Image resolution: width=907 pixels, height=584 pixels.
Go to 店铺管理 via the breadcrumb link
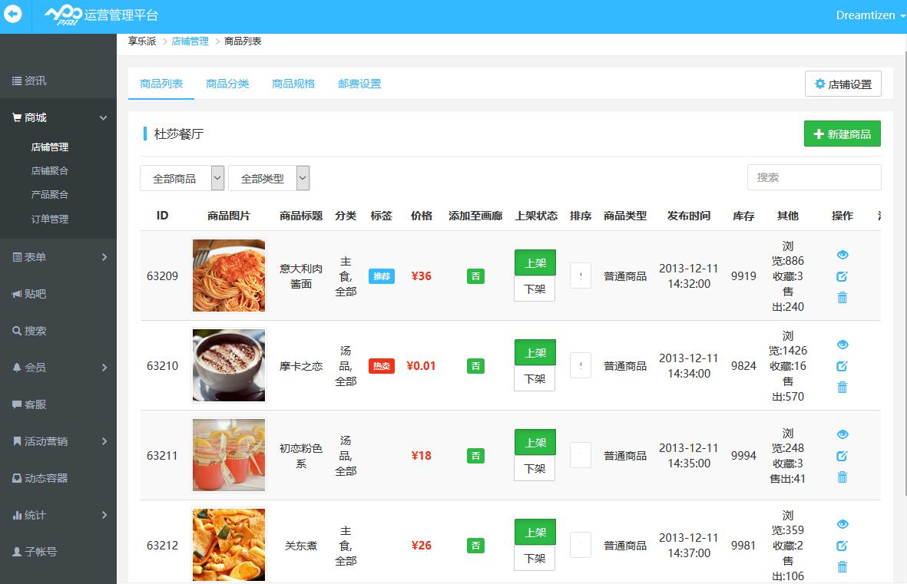pos(190,41)
